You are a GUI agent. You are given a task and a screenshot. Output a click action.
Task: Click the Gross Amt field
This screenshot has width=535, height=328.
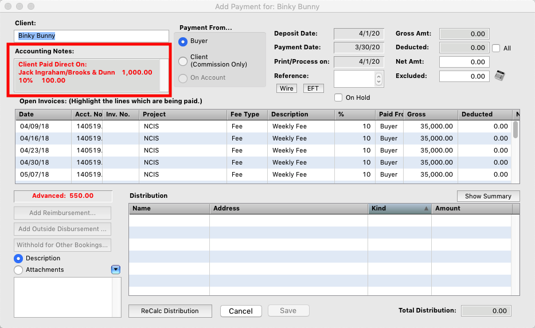[x=464, y=34]
